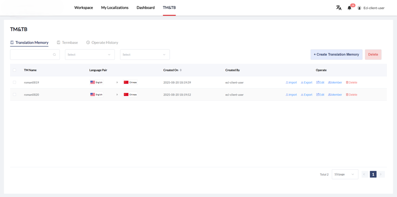
Task: Click the Eci-client-user profile avatar icon
Action: point(359,8)
